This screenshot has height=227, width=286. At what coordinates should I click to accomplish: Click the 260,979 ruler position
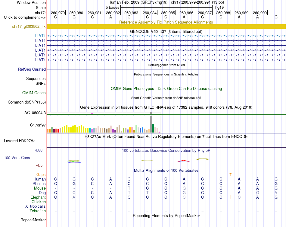click(x=58, y=13)
